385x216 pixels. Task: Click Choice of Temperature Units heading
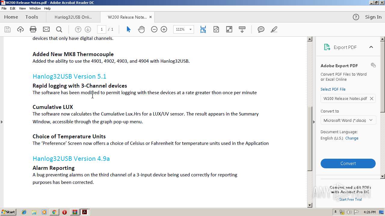pyautogui.click(x=69, y=136)
